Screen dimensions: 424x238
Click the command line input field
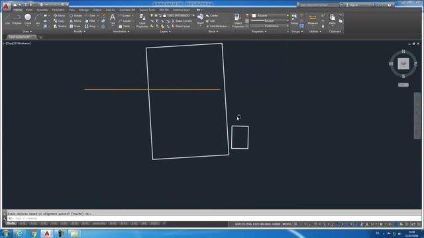[213, 218]
